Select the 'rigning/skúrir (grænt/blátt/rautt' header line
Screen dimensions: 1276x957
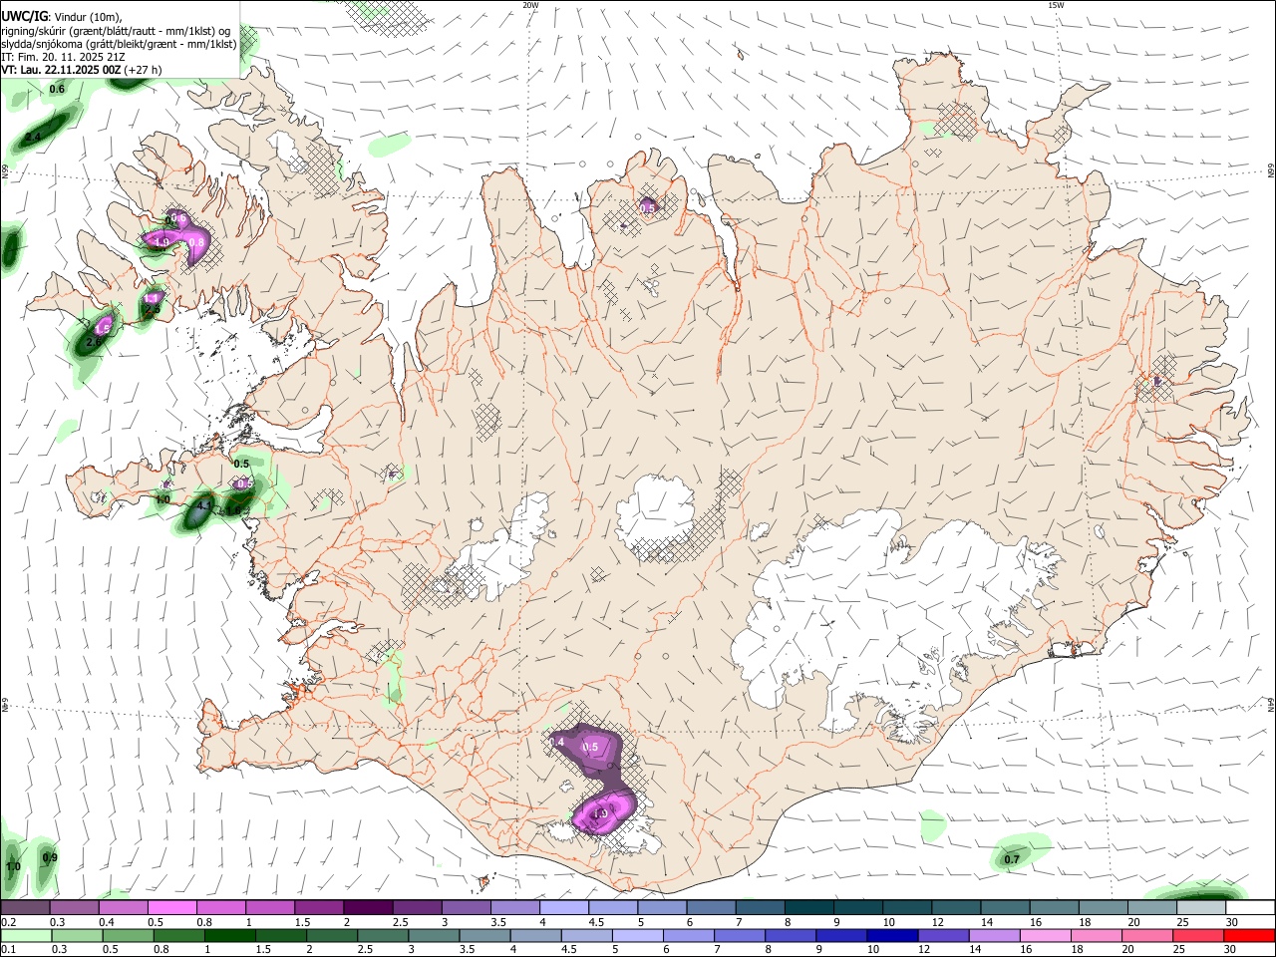click(x=117, y=31)
